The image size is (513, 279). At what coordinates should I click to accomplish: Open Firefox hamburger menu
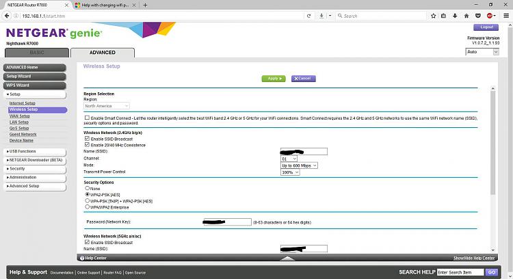pyautogui.click(x=506, y=16)
